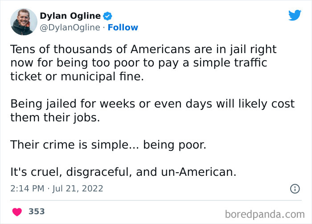Click the Twitter bird logo
312x224 pixels.
point(295,16)
